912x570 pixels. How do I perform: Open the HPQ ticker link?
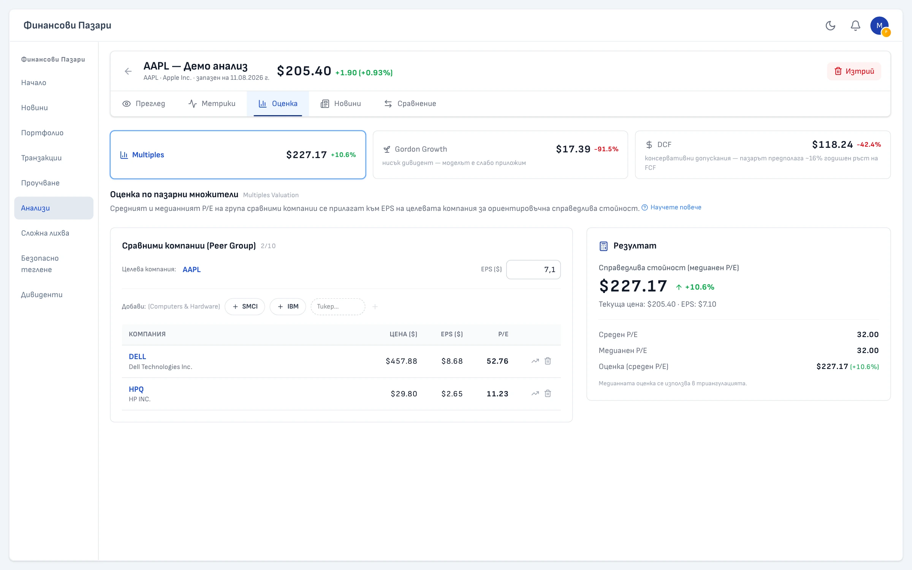click(x=136, y=389)
